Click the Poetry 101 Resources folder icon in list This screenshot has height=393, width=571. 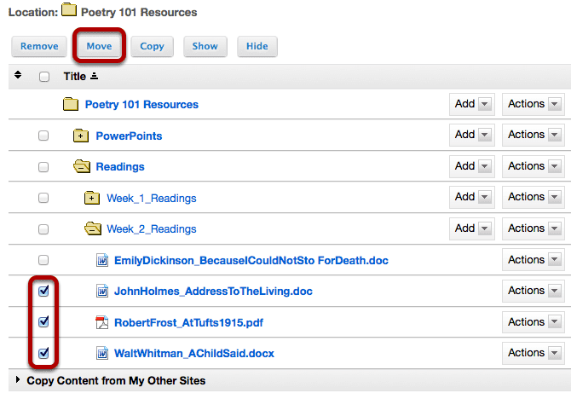[71, 104]
